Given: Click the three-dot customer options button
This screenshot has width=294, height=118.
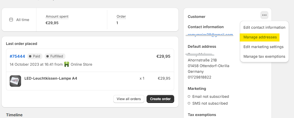Looking at the screenshot, I should [x=264, y=15].
